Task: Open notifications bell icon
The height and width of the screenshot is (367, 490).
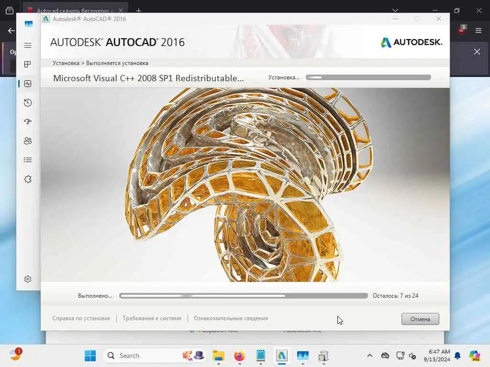Action: tap(457, 356)
